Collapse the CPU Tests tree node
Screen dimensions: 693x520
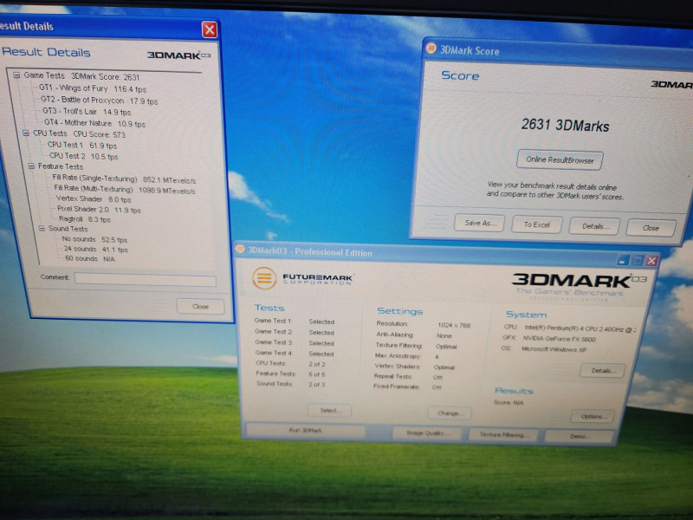(x=26, y=133)
